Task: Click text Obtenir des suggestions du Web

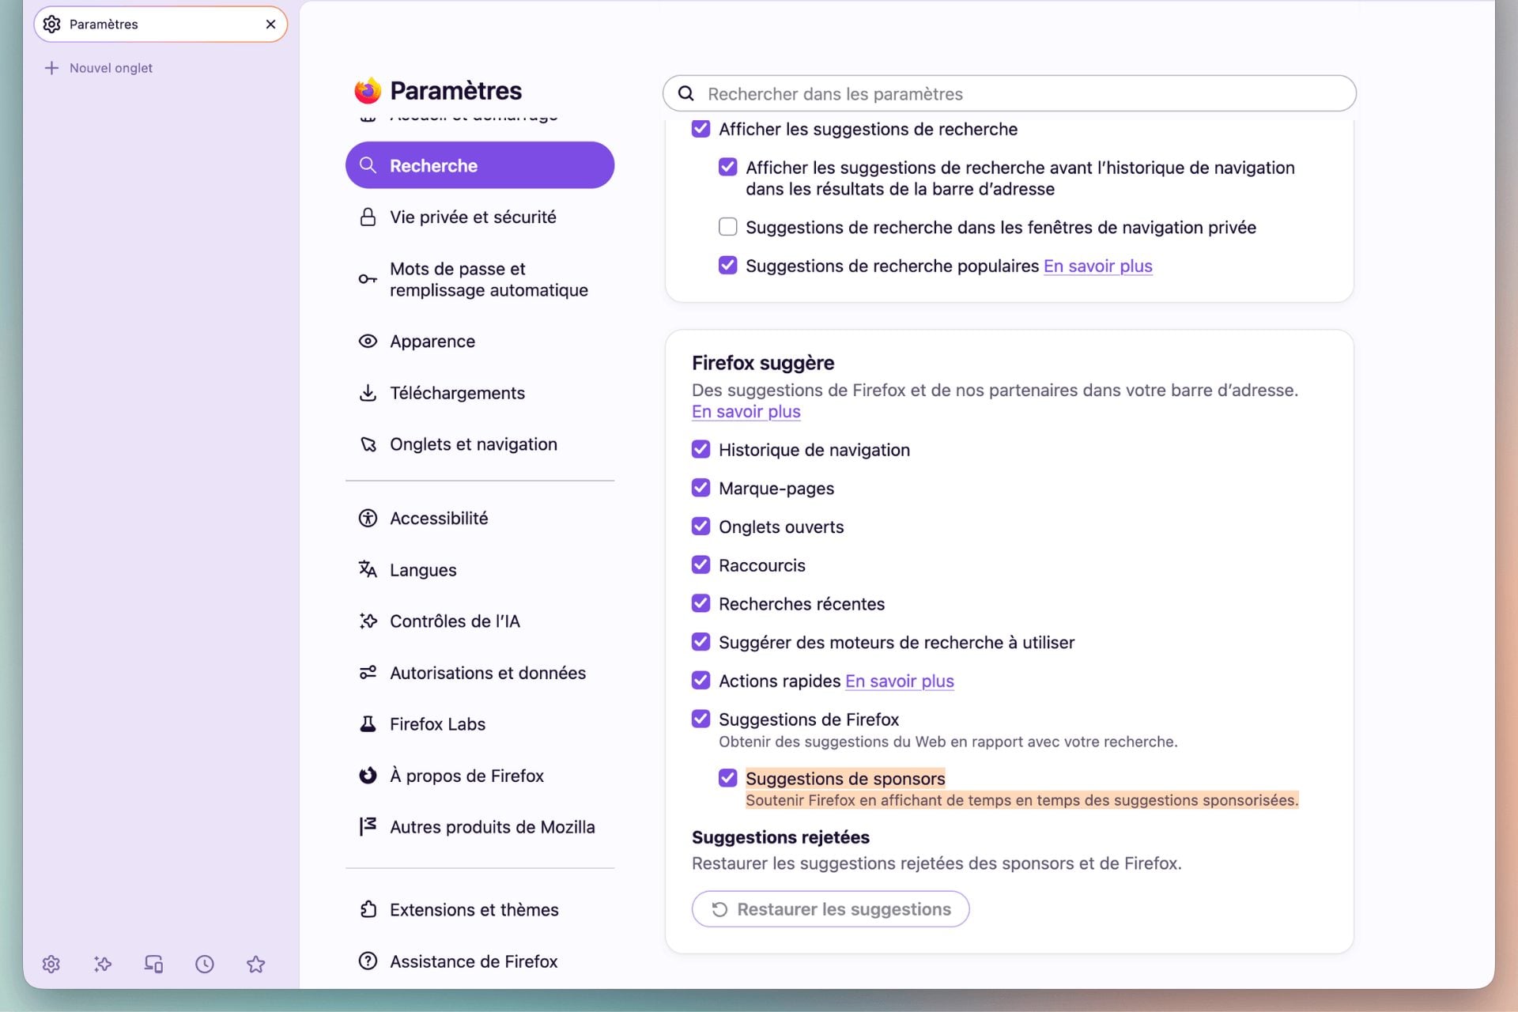Action: tap(948, 742)
